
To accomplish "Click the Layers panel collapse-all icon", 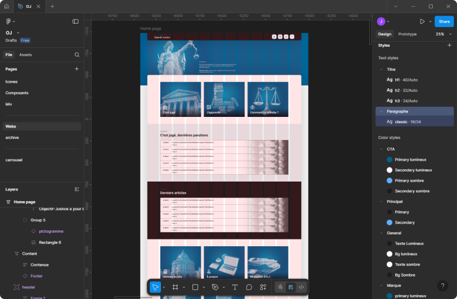I will (77, 189).
